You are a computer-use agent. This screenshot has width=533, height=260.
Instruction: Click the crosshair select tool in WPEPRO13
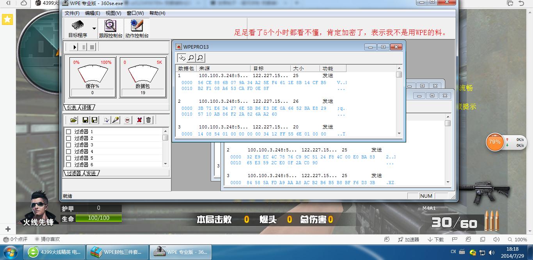click(182, 58)
